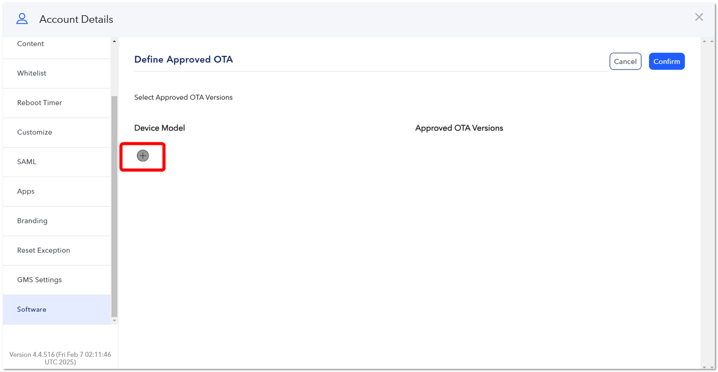Click the user profile icon in header

22,18
